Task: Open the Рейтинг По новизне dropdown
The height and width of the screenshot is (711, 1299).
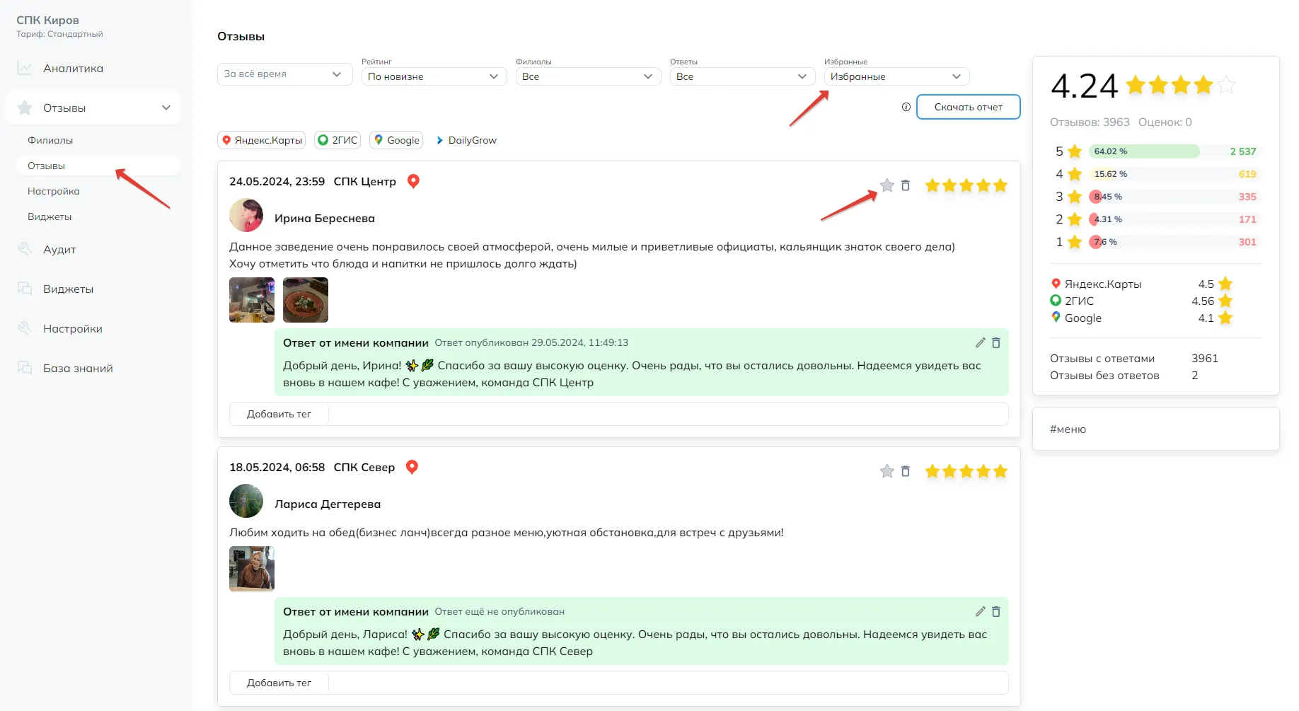Action: coord(434,76)
